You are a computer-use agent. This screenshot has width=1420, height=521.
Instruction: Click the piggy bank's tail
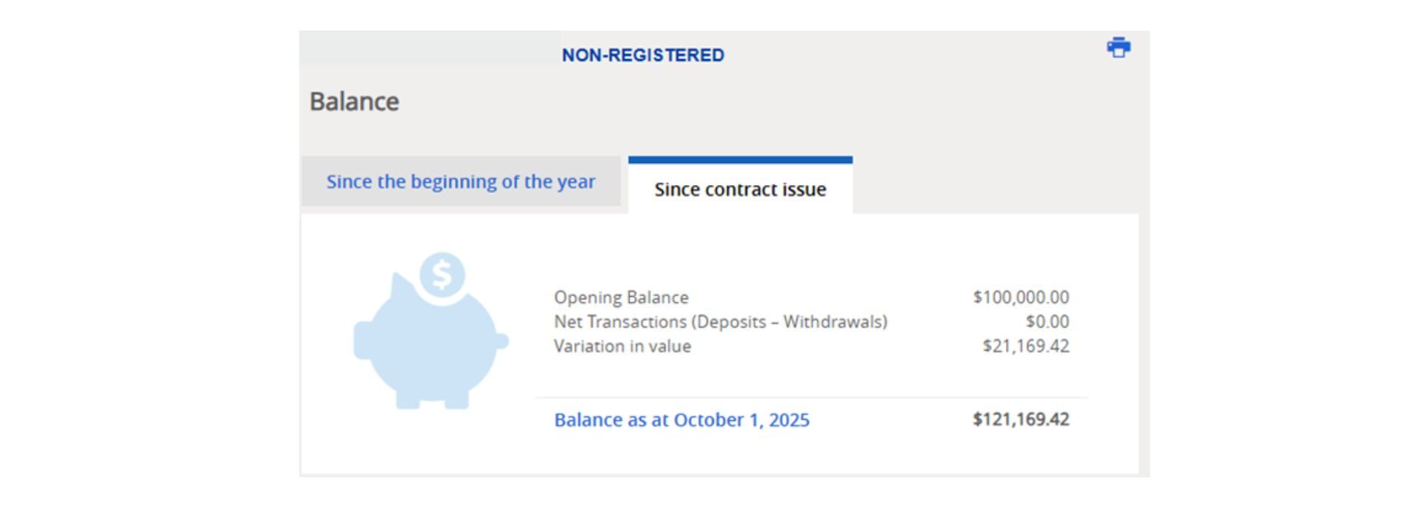click(x=503, y=341)
